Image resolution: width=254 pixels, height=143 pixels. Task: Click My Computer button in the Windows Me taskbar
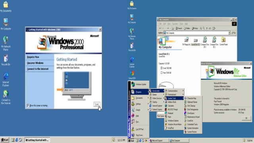pyautogui.click(x=179, y=141)
